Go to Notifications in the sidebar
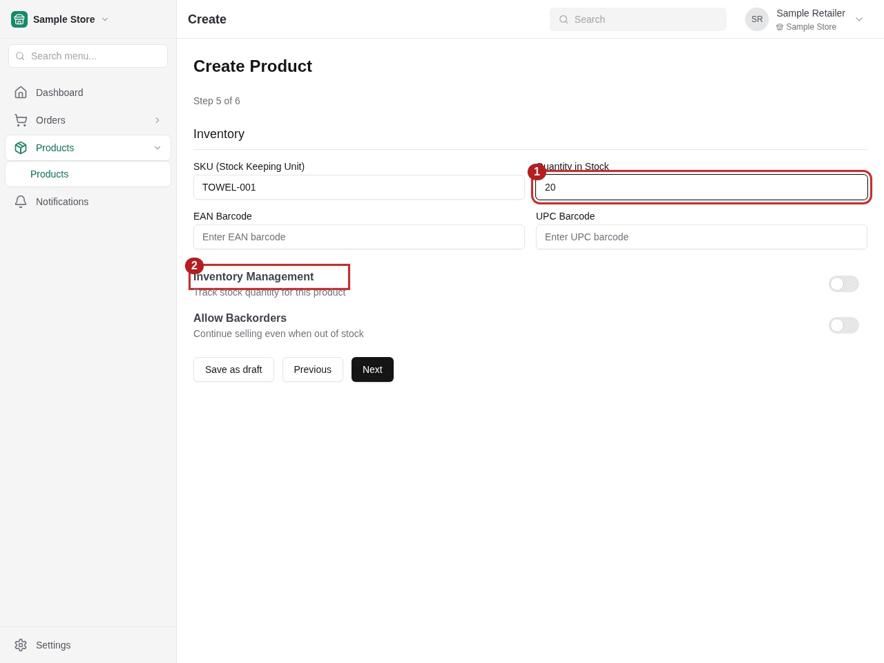This screenshot has width=884, height=663. click(88, 202)
